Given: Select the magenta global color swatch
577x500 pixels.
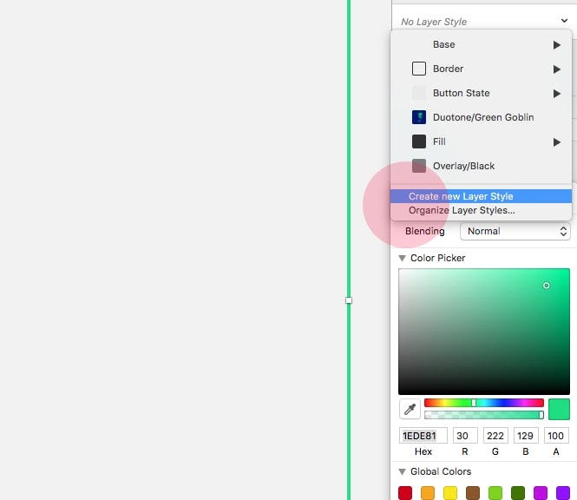Looking at the screenshot, I should 541,493.
